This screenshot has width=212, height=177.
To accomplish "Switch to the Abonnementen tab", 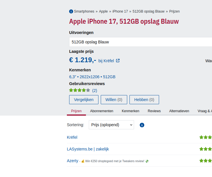I will coord(102,111).
